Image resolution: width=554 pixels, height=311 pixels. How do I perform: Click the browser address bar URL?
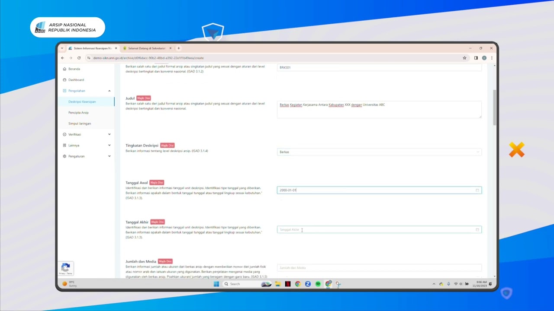coord(148,58)
